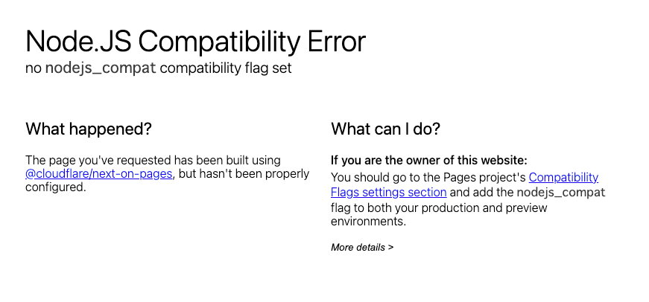Follow the "Flags settings section" link text
The height and width of the screenshot is (302, 649).
point(389,192)
